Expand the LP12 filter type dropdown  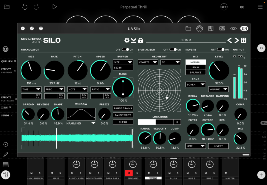(x=196, y=146)
